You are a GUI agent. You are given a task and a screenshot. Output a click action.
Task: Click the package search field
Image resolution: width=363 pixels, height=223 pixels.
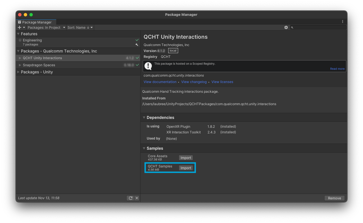318,27
